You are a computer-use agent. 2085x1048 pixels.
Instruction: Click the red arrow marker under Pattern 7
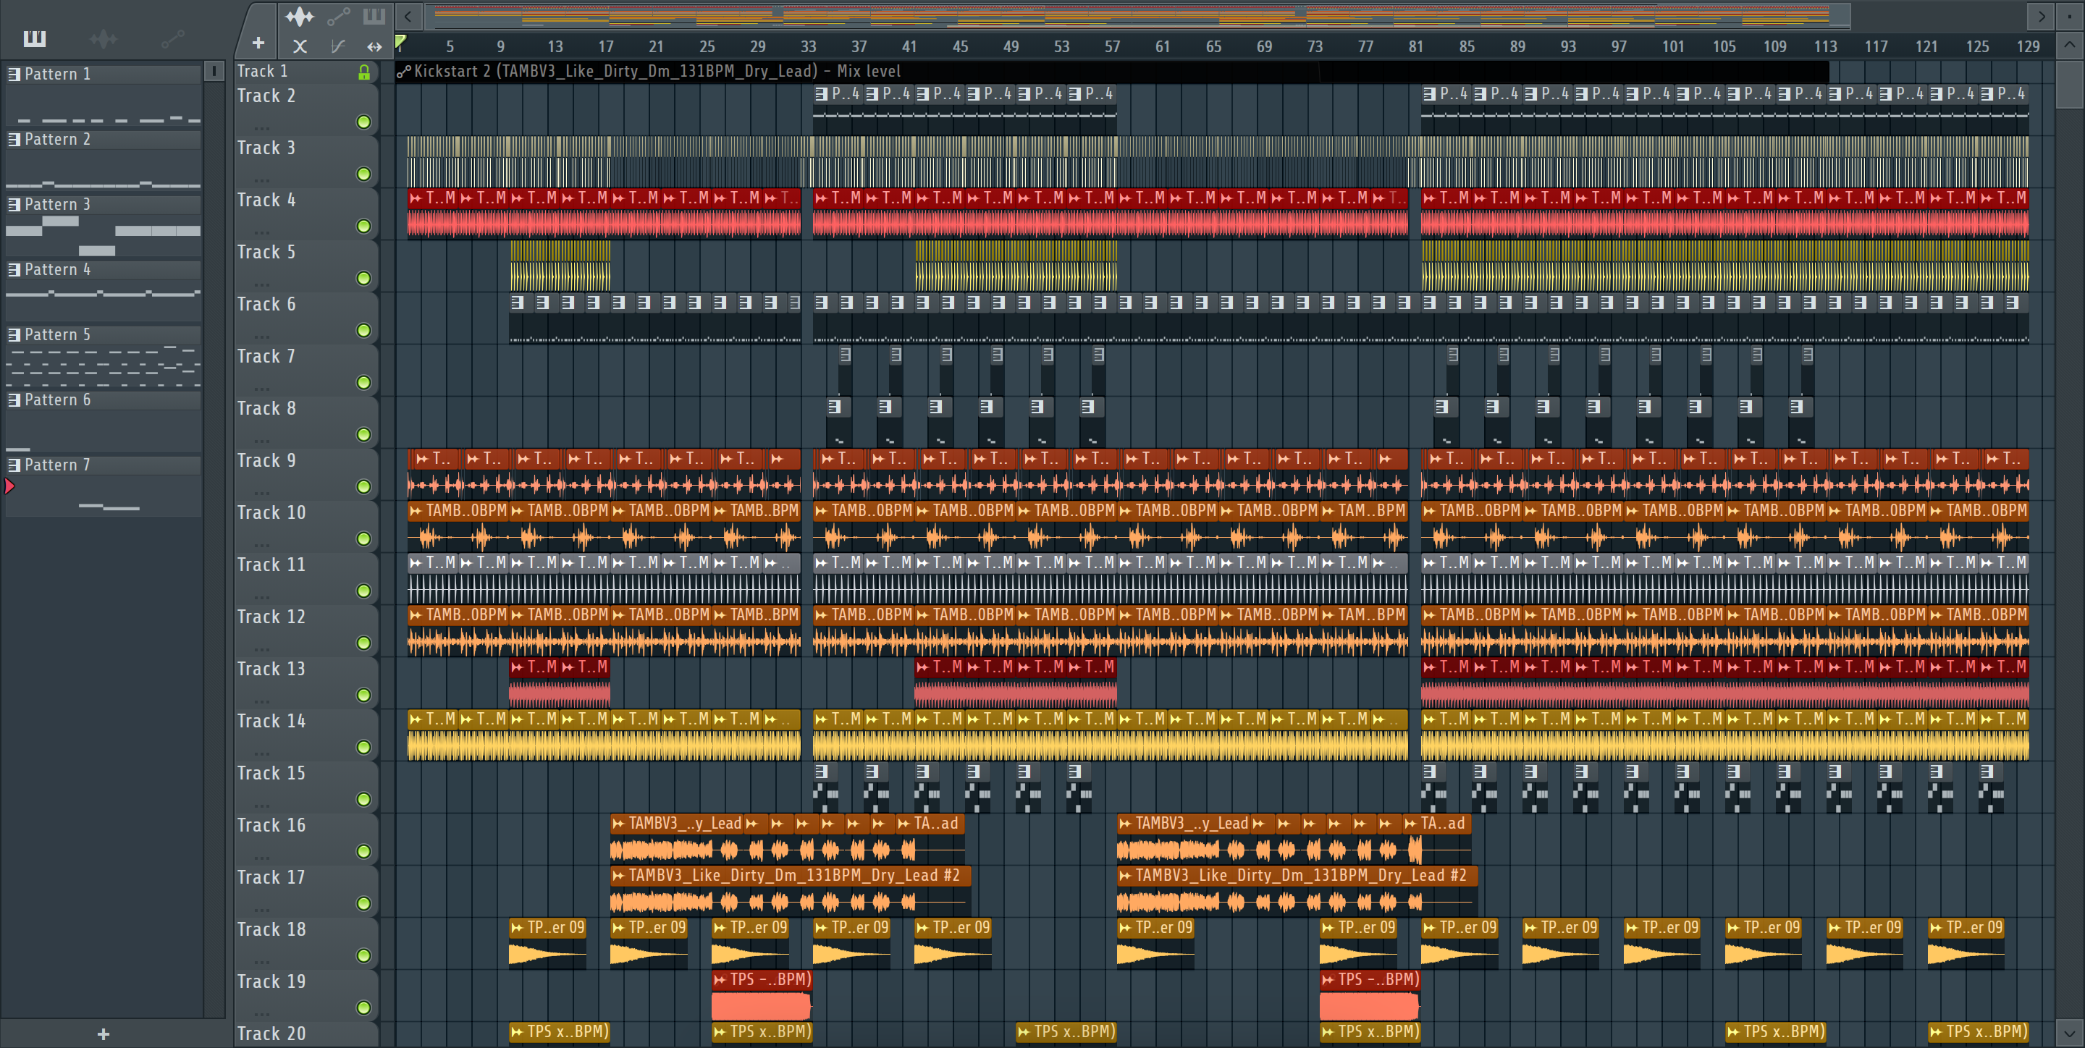(9, 486)
